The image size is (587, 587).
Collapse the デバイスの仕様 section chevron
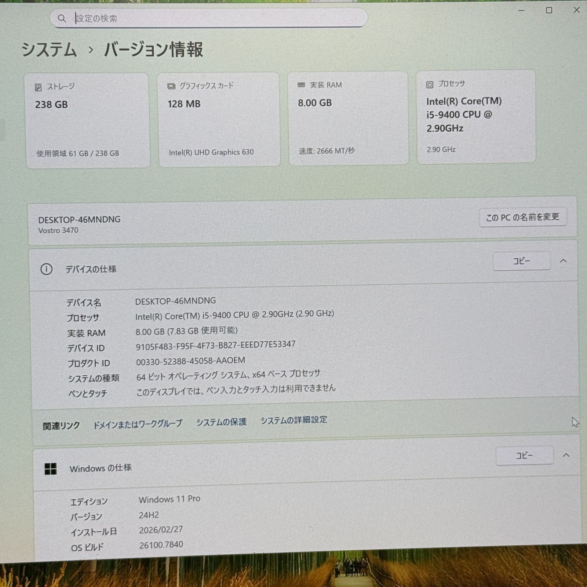563,261
